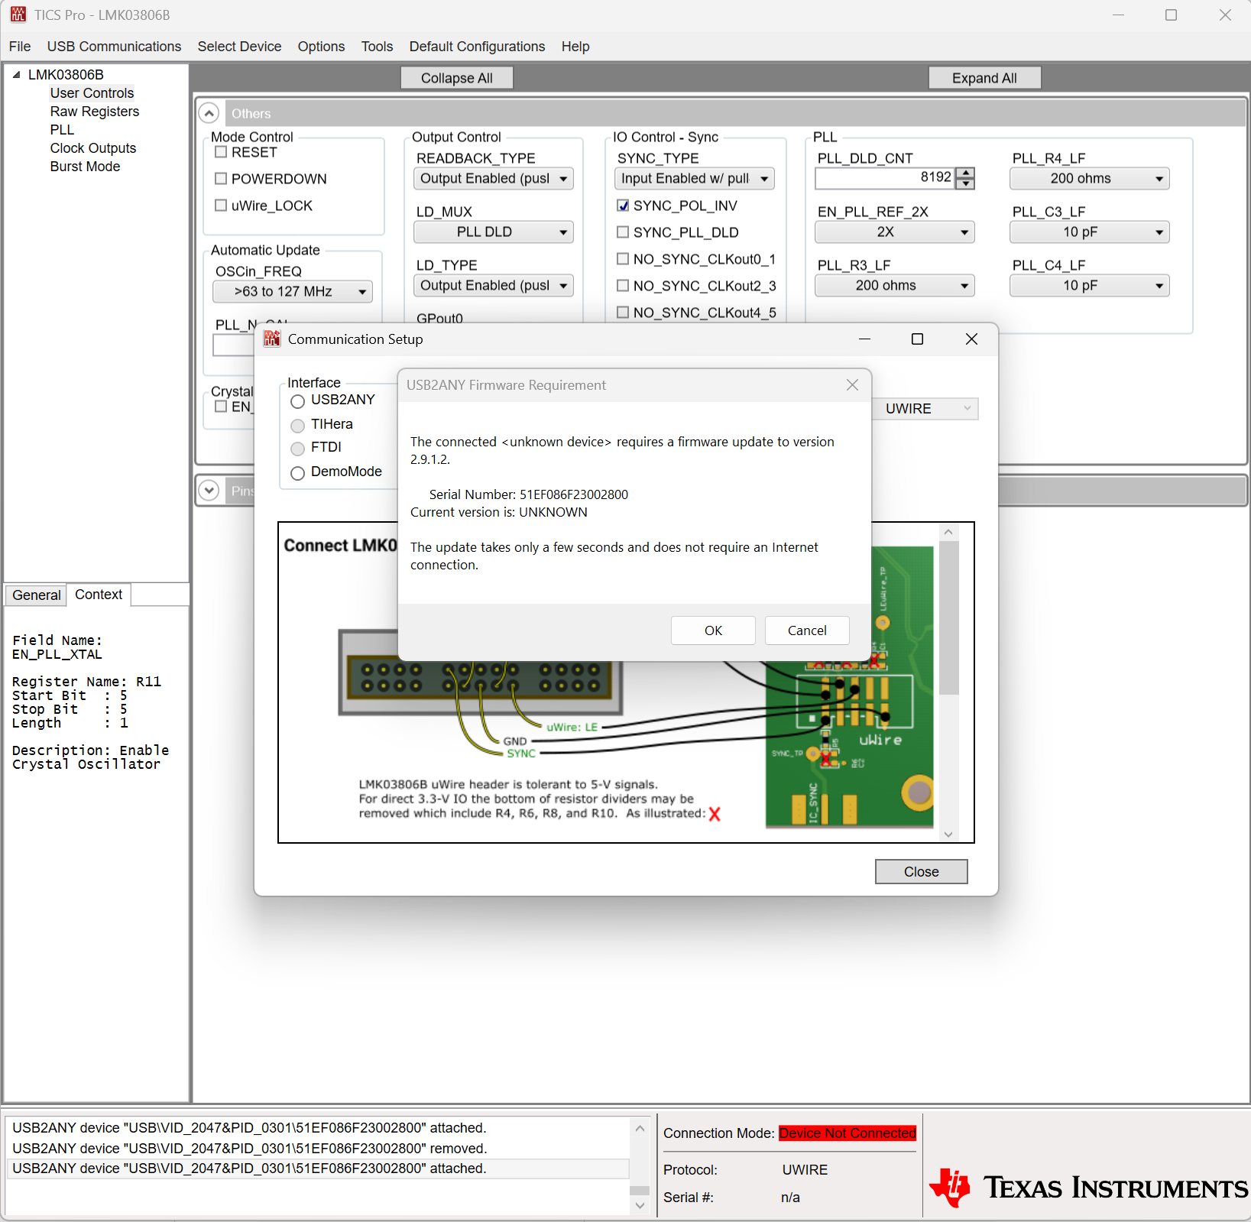Check the uWire_LOCK option

coord(221,206)
